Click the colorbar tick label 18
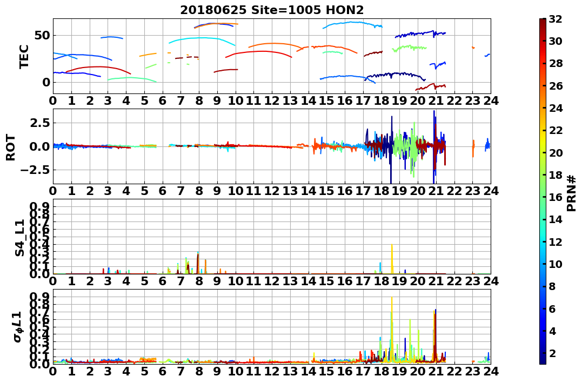 click(x=556, y=175)
